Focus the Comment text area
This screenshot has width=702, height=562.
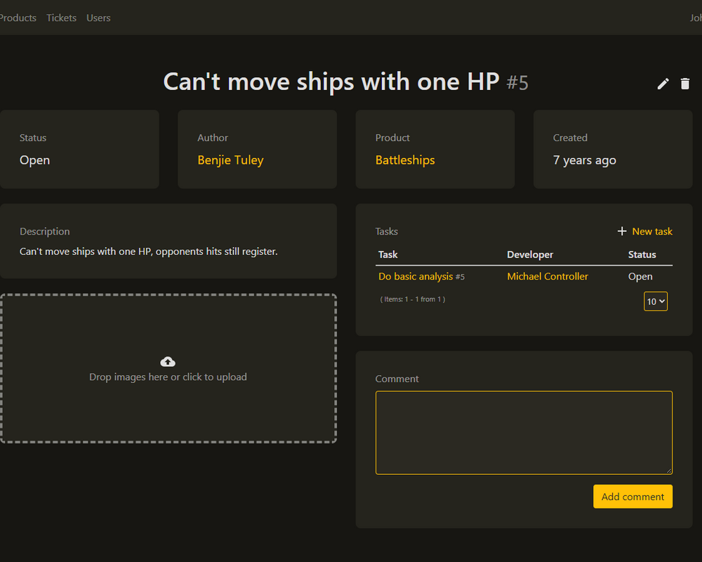pos(524,433)
